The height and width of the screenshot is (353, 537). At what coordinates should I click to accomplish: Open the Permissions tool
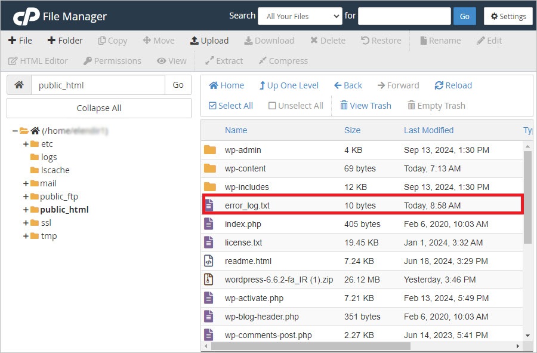[x=112, y=61]
